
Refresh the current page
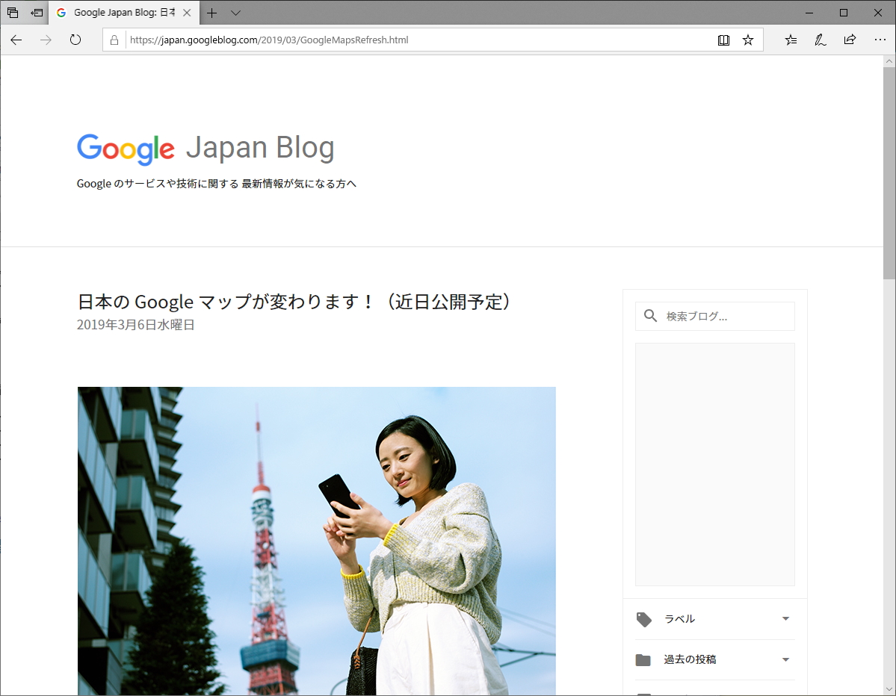click(x=74, y=40)
